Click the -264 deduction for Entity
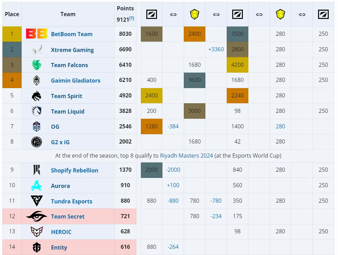Image resolution: width=338 pixels, height=255 pixels. pyautogui.click(x=173, y=247)
